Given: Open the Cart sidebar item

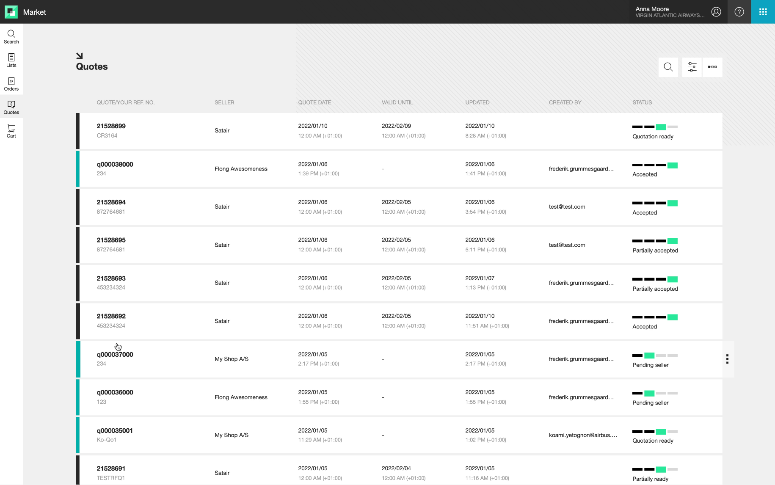Looking at the screenshot, I should (11, 131).
